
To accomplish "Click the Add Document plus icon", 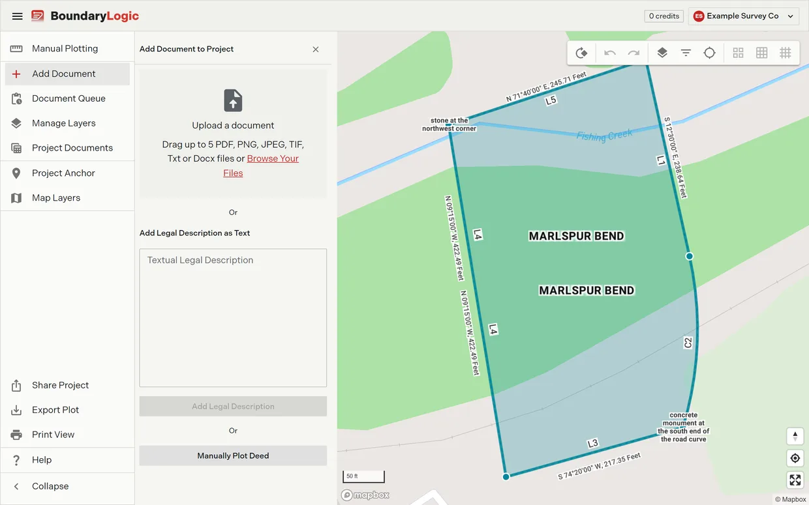I will 16,74.
